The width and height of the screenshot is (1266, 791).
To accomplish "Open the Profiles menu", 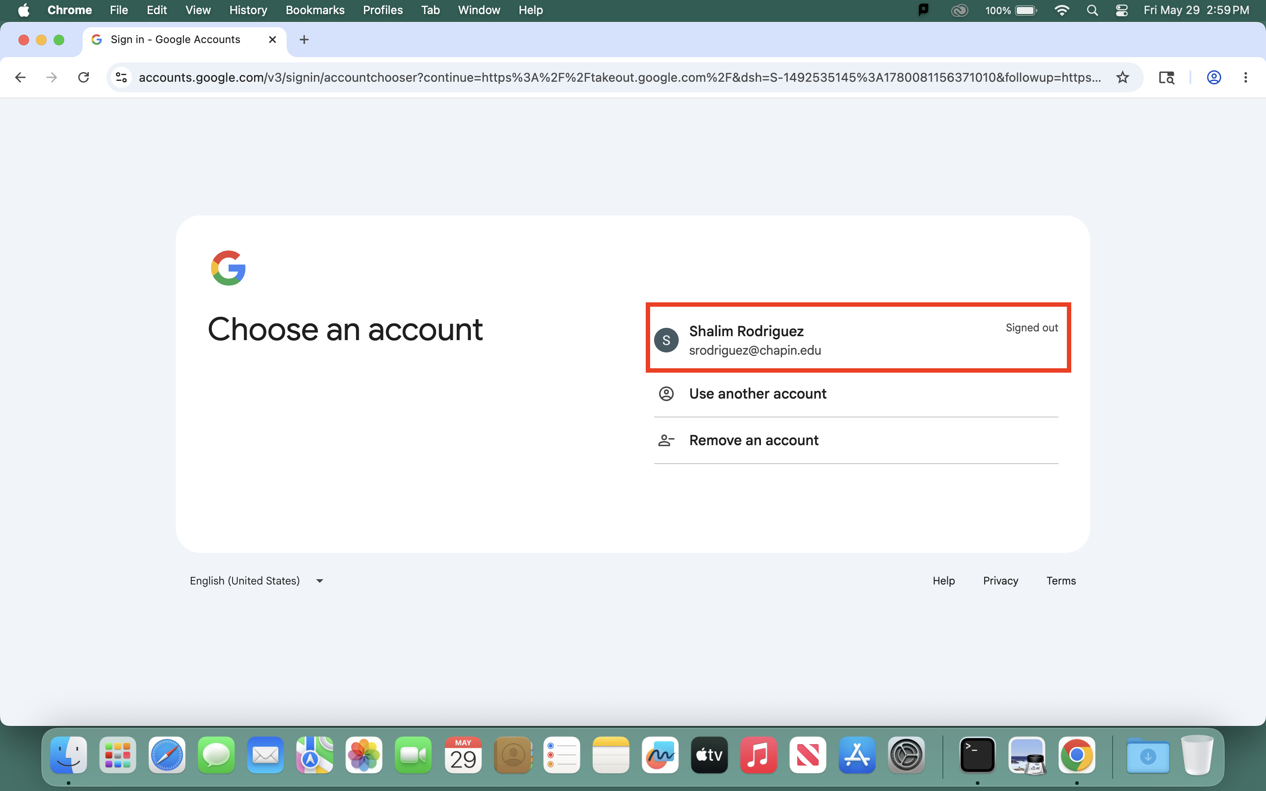I will (382, 10).
